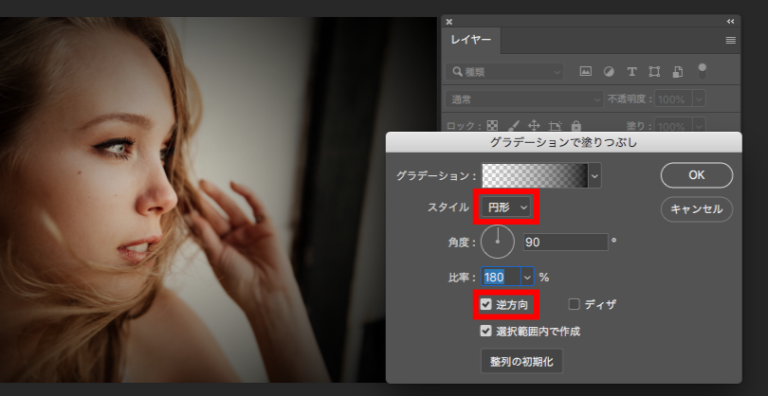Viewport: 768px width, 396px height.
Task: Filter for shape layers icon
Action: tap(654, 71)
